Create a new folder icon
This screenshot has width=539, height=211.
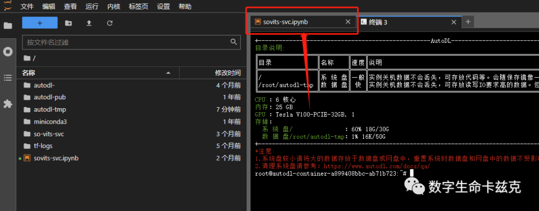click(x=68, y=23)
